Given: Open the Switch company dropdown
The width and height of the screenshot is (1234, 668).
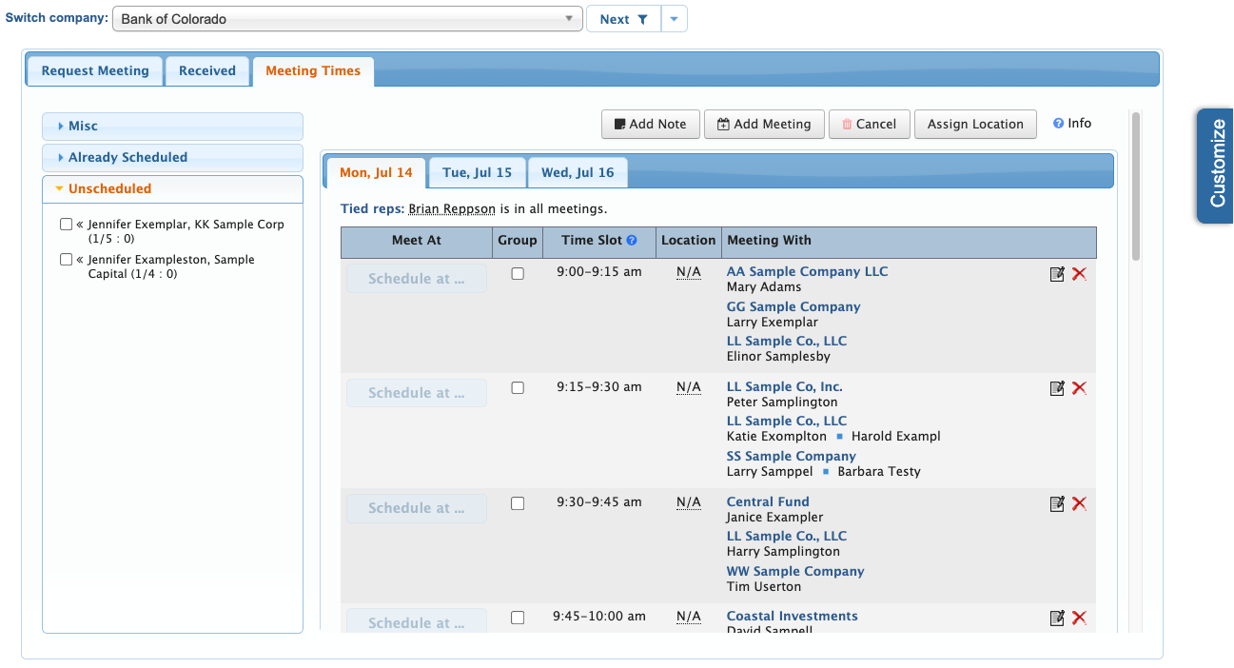Looking at the screenshot, I should tap(347, 19).
